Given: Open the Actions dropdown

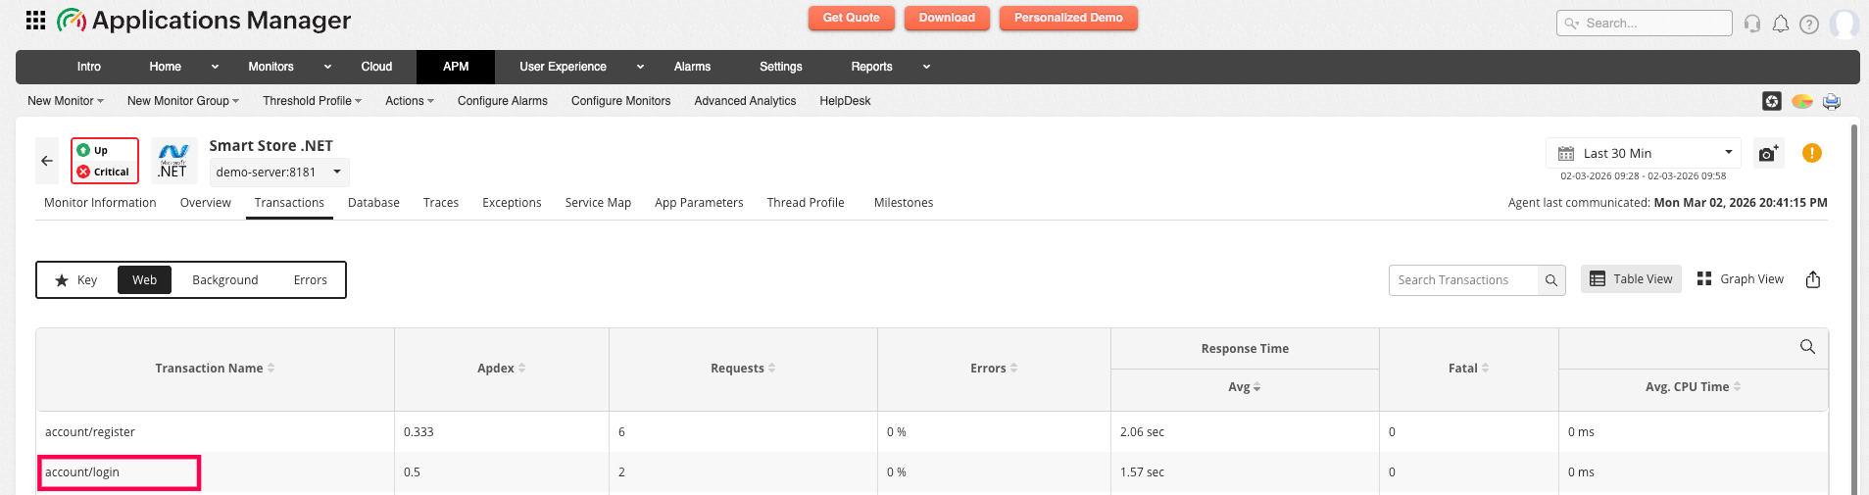Looking at the screenshot, I should click(410, 101).
